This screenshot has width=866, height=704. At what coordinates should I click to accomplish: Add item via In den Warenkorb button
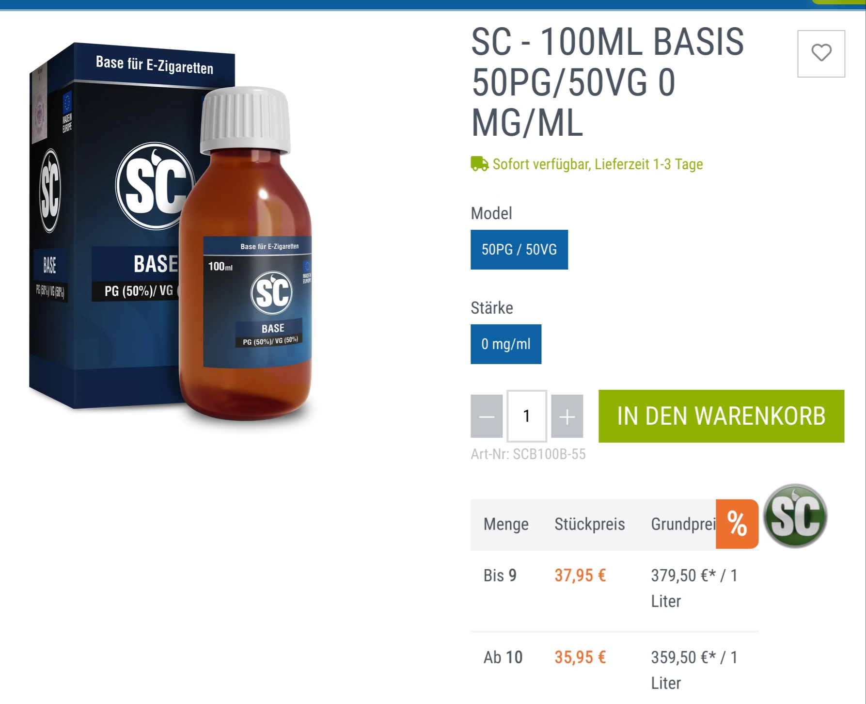[x=721, y=416]
